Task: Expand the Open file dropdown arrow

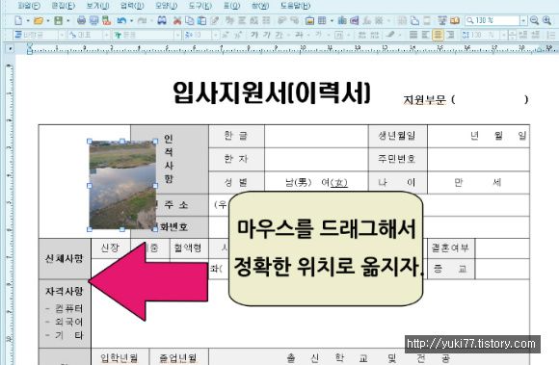Action: pos(48,20)
